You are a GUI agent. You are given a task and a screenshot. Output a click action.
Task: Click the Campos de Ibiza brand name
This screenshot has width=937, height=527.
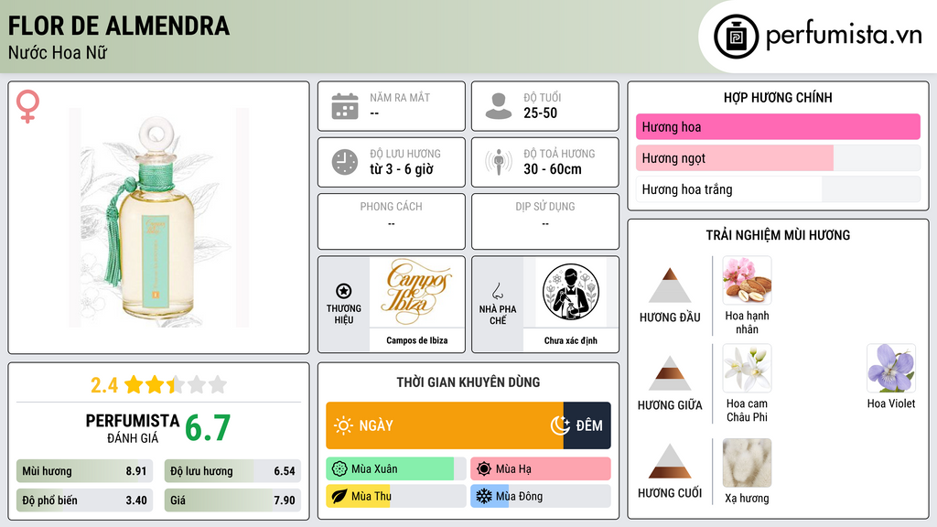[417, 340]
